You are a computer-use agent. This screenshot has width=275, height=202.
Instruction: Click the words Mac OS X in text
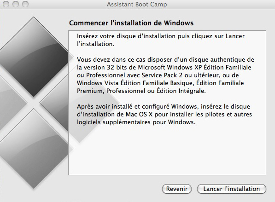pyautogui.click(x=139, y=114)
